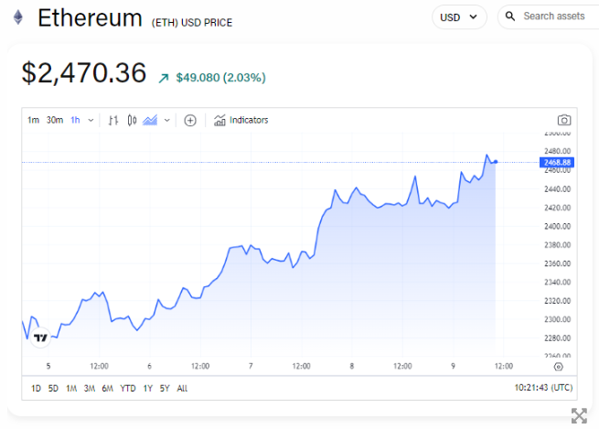Open the USD currency dropdown
Viewport: 599px width, 429px height.
click(459, 17)
